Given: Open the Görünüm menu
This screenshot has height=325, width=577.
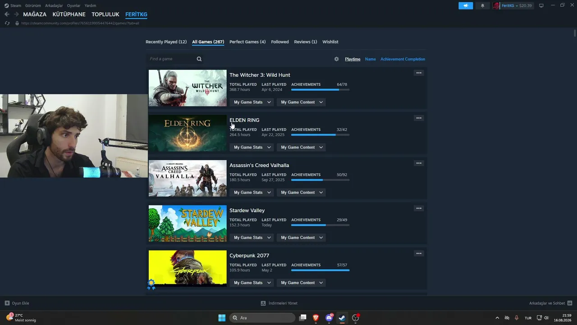Looking at the screenshot, I should click(x=33, y=6).
